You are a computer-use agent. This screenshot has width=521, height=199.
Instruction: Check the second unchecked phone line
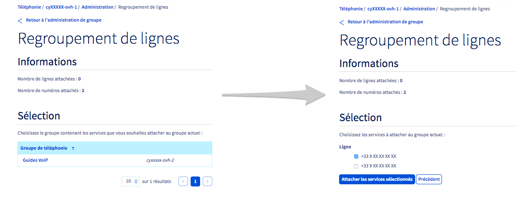[x=356, y=166]
